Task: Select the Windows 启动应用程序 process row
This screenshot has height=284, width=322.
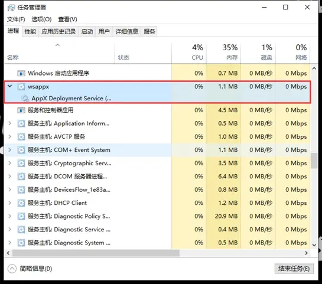Action: point(157,73)
